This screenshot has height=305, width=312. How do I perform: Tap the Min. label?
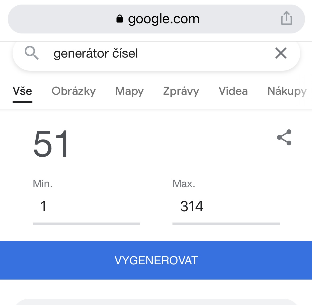click(43, 184)
